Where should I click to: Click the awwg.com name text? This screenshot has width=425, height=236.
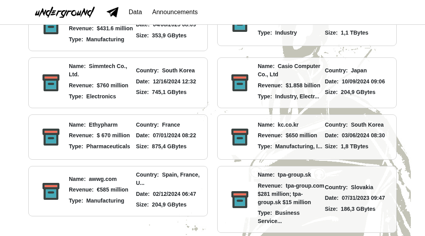(x=93, y=179)
